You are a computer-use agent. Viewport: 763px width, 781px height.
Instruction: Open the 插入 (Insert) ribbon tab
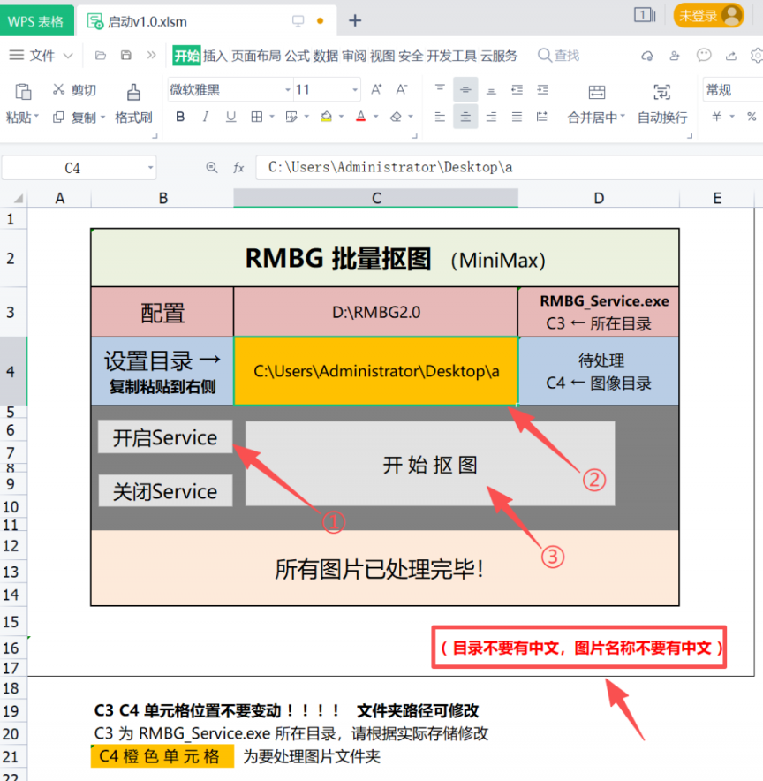pyautogui.click(x=215, y=56)
